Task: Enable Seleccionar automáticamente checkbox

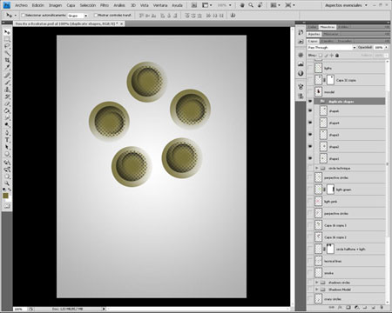Action: coord(24,15)
